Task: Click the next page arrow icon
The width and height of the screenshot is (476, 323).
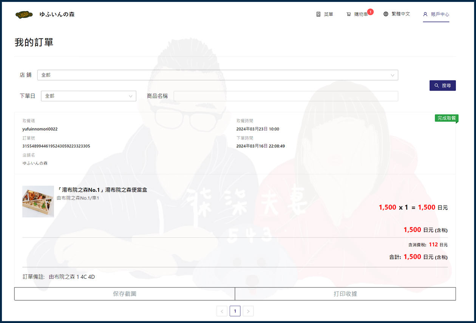Action: tap(248, 311)
